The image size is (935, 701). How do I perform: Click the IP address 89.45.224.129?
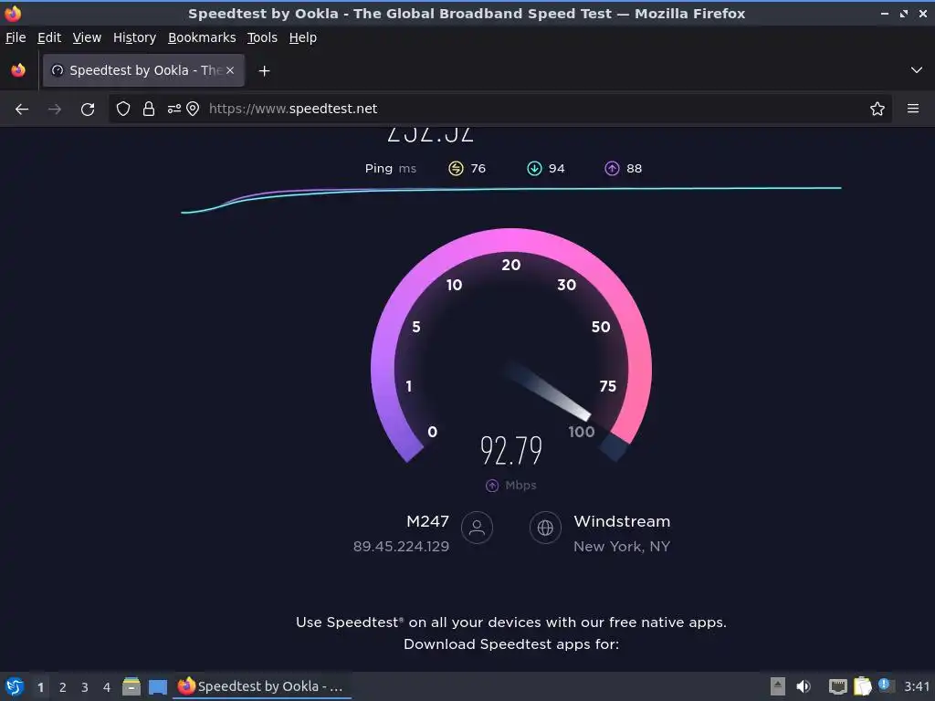(x=401, y=547)
